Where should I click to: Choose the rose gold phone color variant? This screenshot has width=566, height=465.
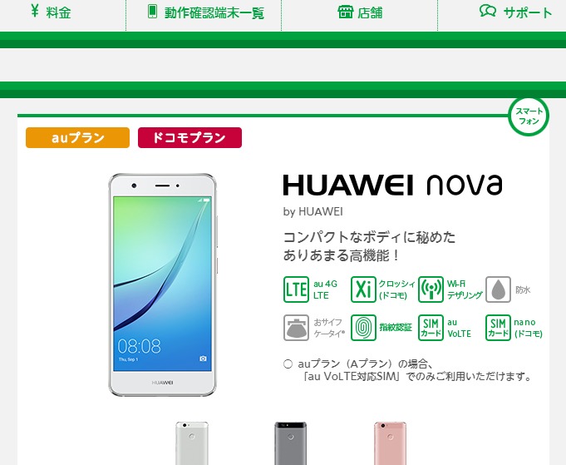[x=390, y=443]
